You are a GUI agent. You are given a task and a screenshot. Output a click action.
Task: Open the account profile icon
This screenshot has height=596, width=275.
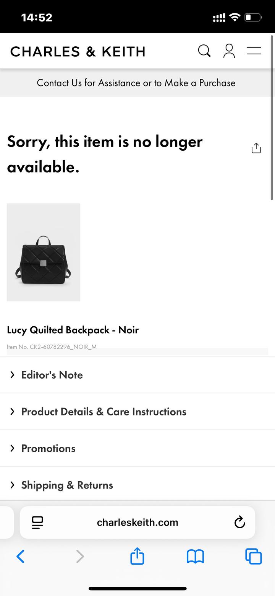click(229, 51)
